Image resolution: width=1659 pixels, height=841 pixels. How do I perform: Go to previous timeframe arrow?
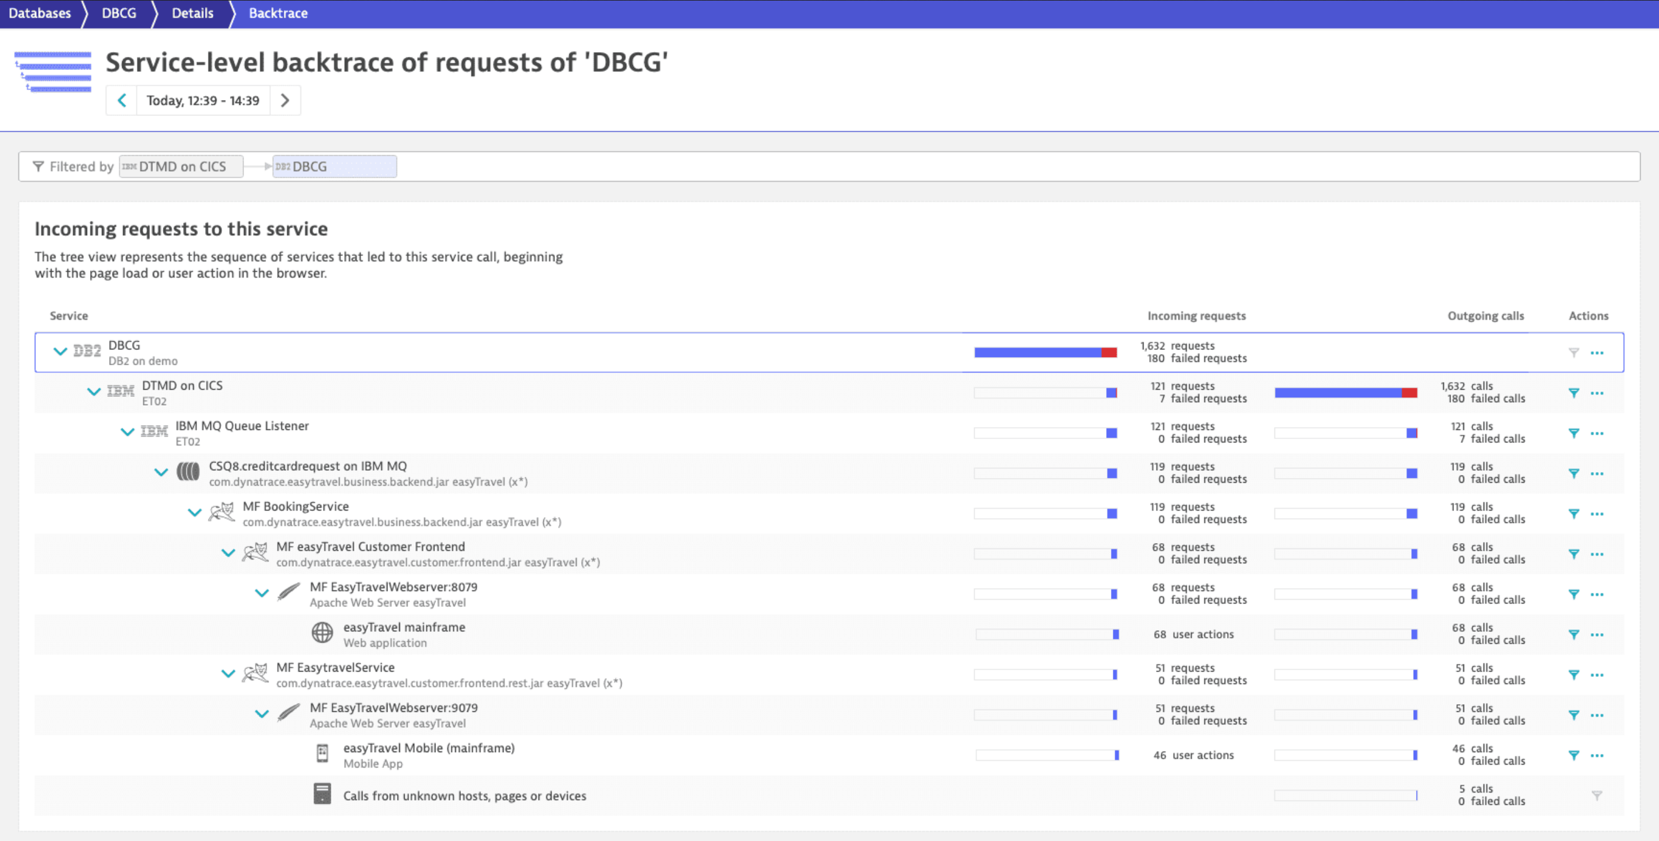[121, 101]
